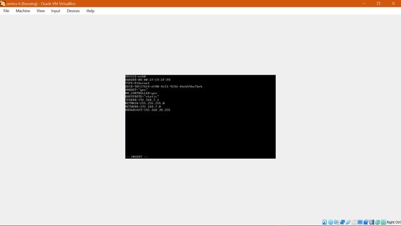Click the mouse integration status icon
Image resolution: width=401 pixels, height=226 pixels.
pyautogui.click(x=378, y=222)
